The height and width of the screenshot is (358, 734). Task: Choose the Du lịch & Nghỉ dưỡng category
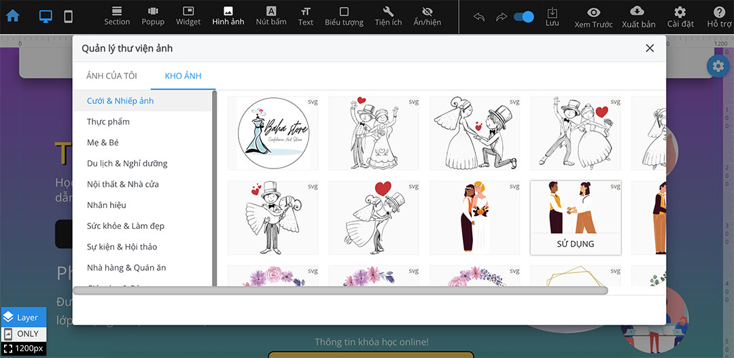coord(127,164)
